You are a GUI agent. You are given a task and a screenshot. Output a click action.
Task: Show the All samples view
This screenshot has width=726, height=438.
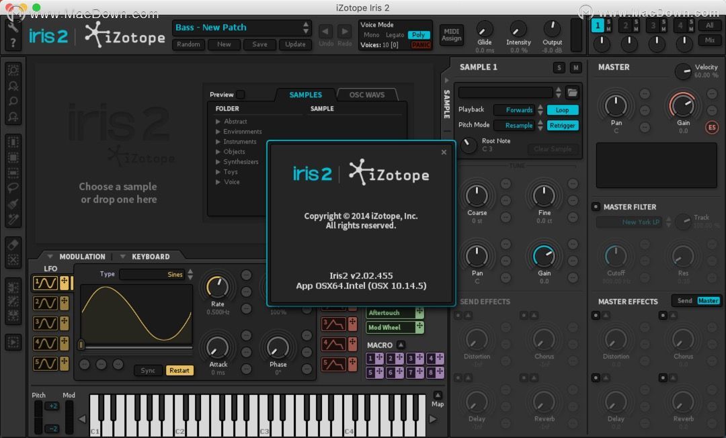tap(709, 26)
